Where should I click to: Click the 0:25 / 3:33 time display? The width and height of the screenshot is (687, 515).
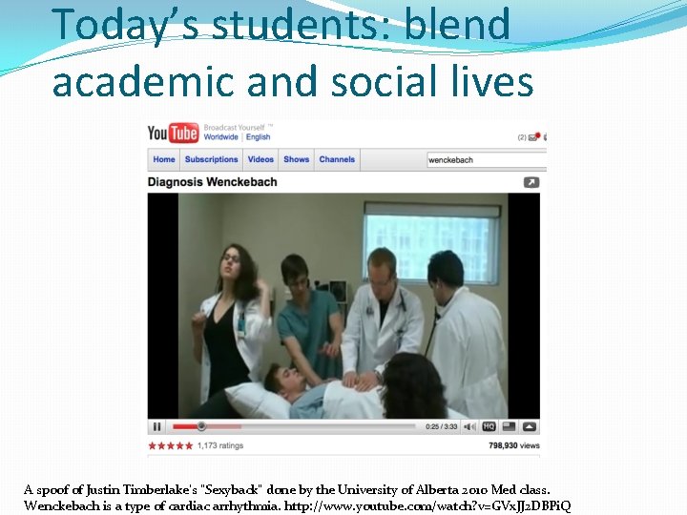click(x=441, y=426)
